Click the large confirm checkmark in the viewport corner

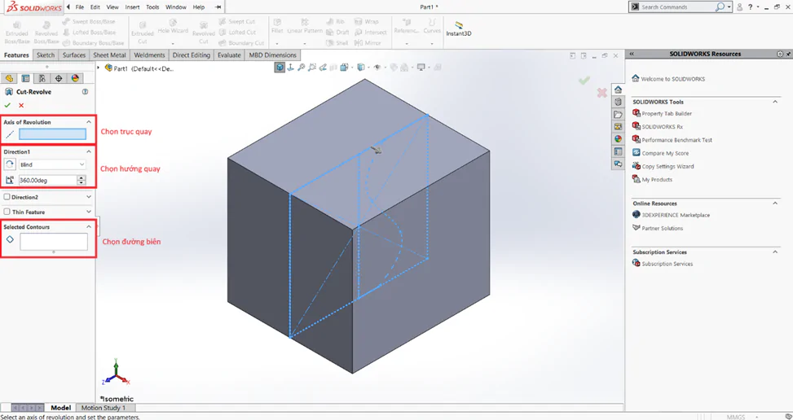click(584, 81)
